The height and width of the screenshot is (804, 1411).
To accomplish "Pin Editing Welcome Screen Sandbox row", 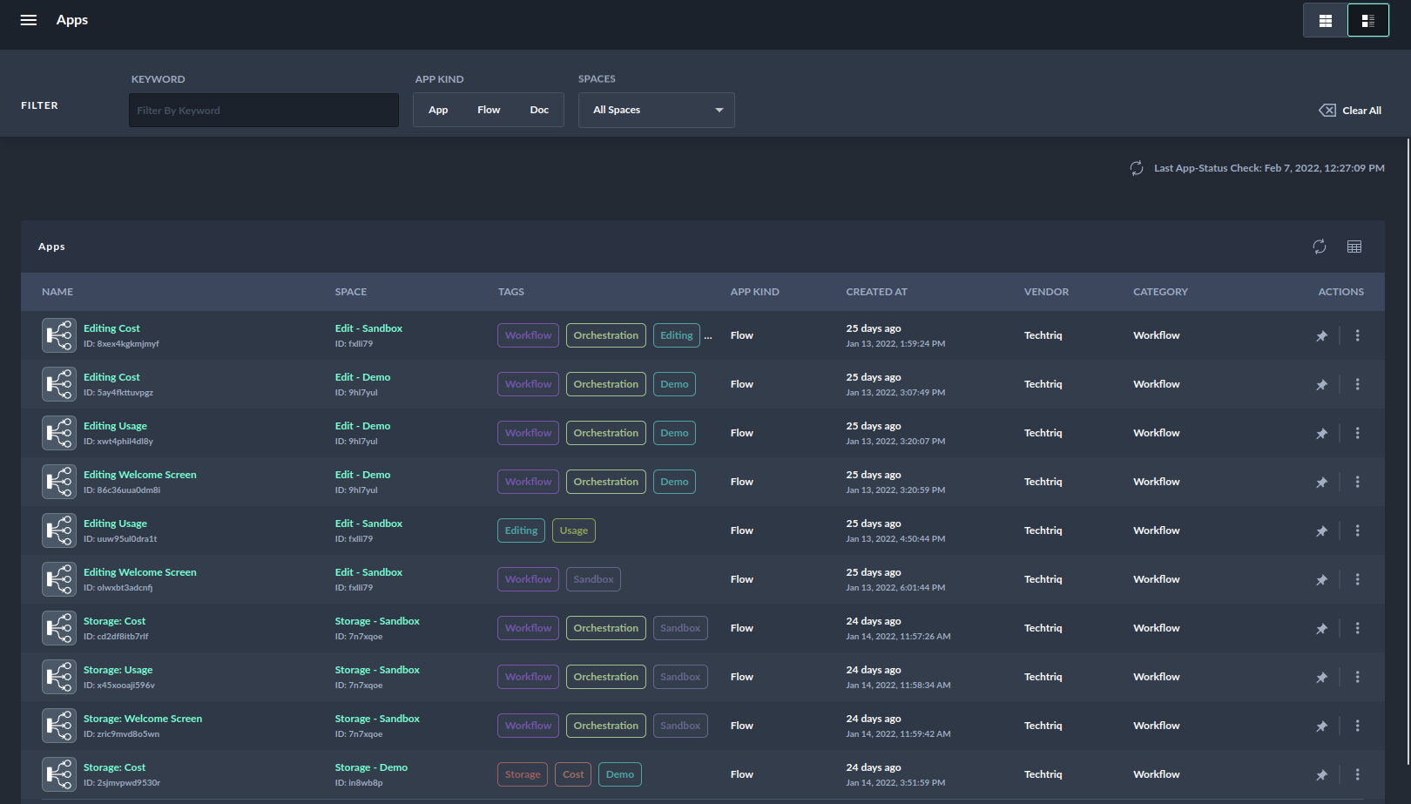I will coord(1321,579).
